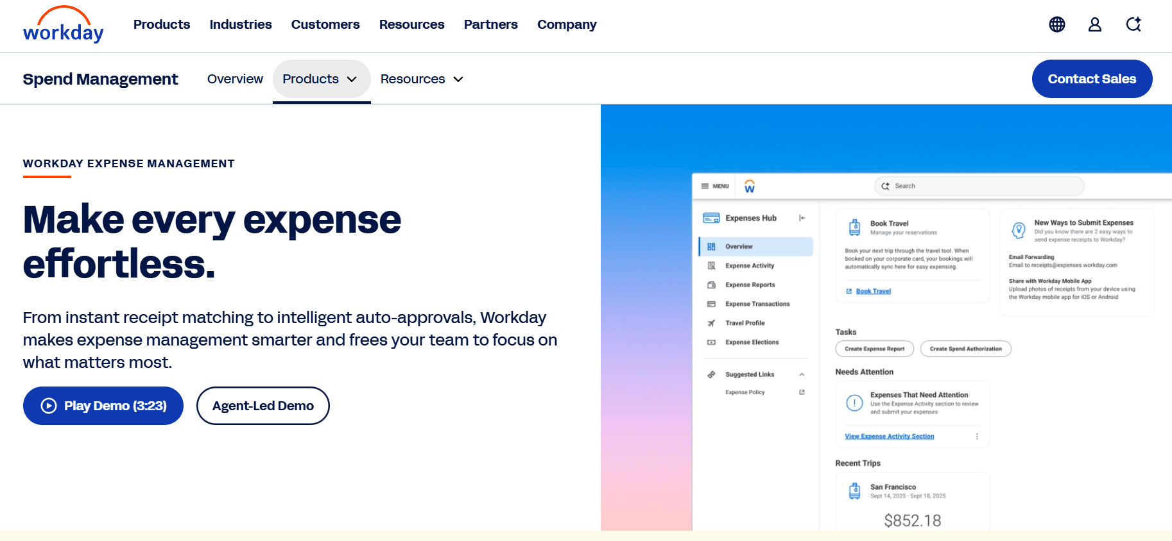1172x541 pixels.
Task: Collapse the Suggested Links section chevron
Action: (802, 374)
